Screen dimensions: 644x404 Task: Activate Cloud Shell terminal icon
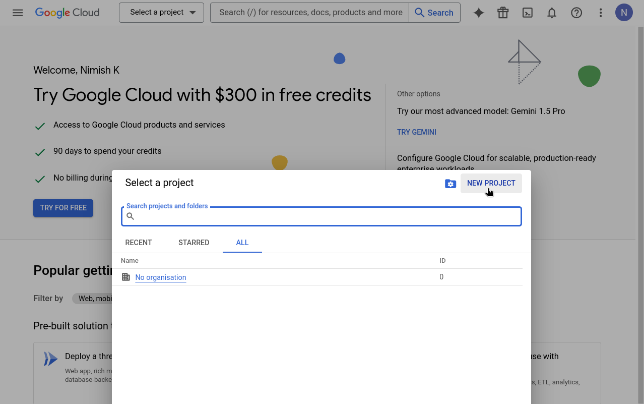pyautogui.click(x=527, y=13)
